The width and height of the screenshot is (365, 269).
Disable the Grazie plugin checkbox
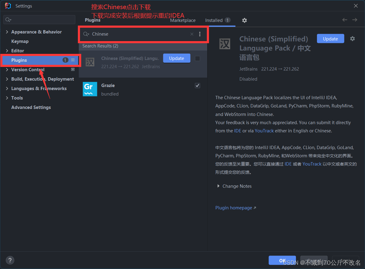197,86
